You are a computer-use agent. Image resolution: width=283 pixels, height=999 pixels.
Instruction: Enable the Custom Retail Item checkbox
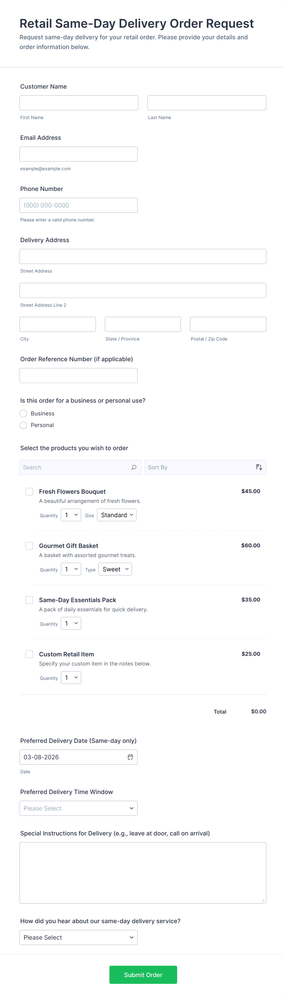(x=29, y=654)
